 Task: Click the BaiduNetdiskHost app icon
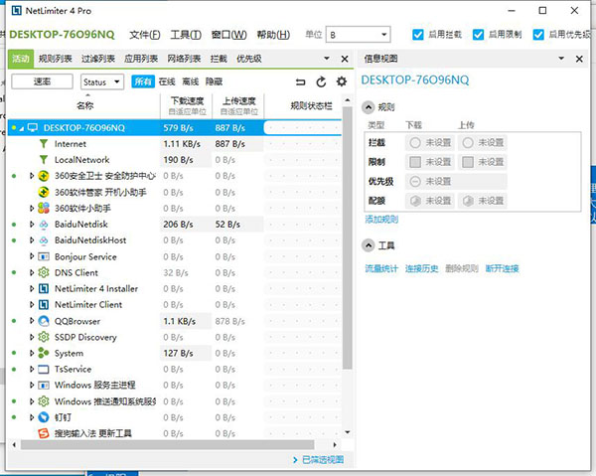pos(44,240)
